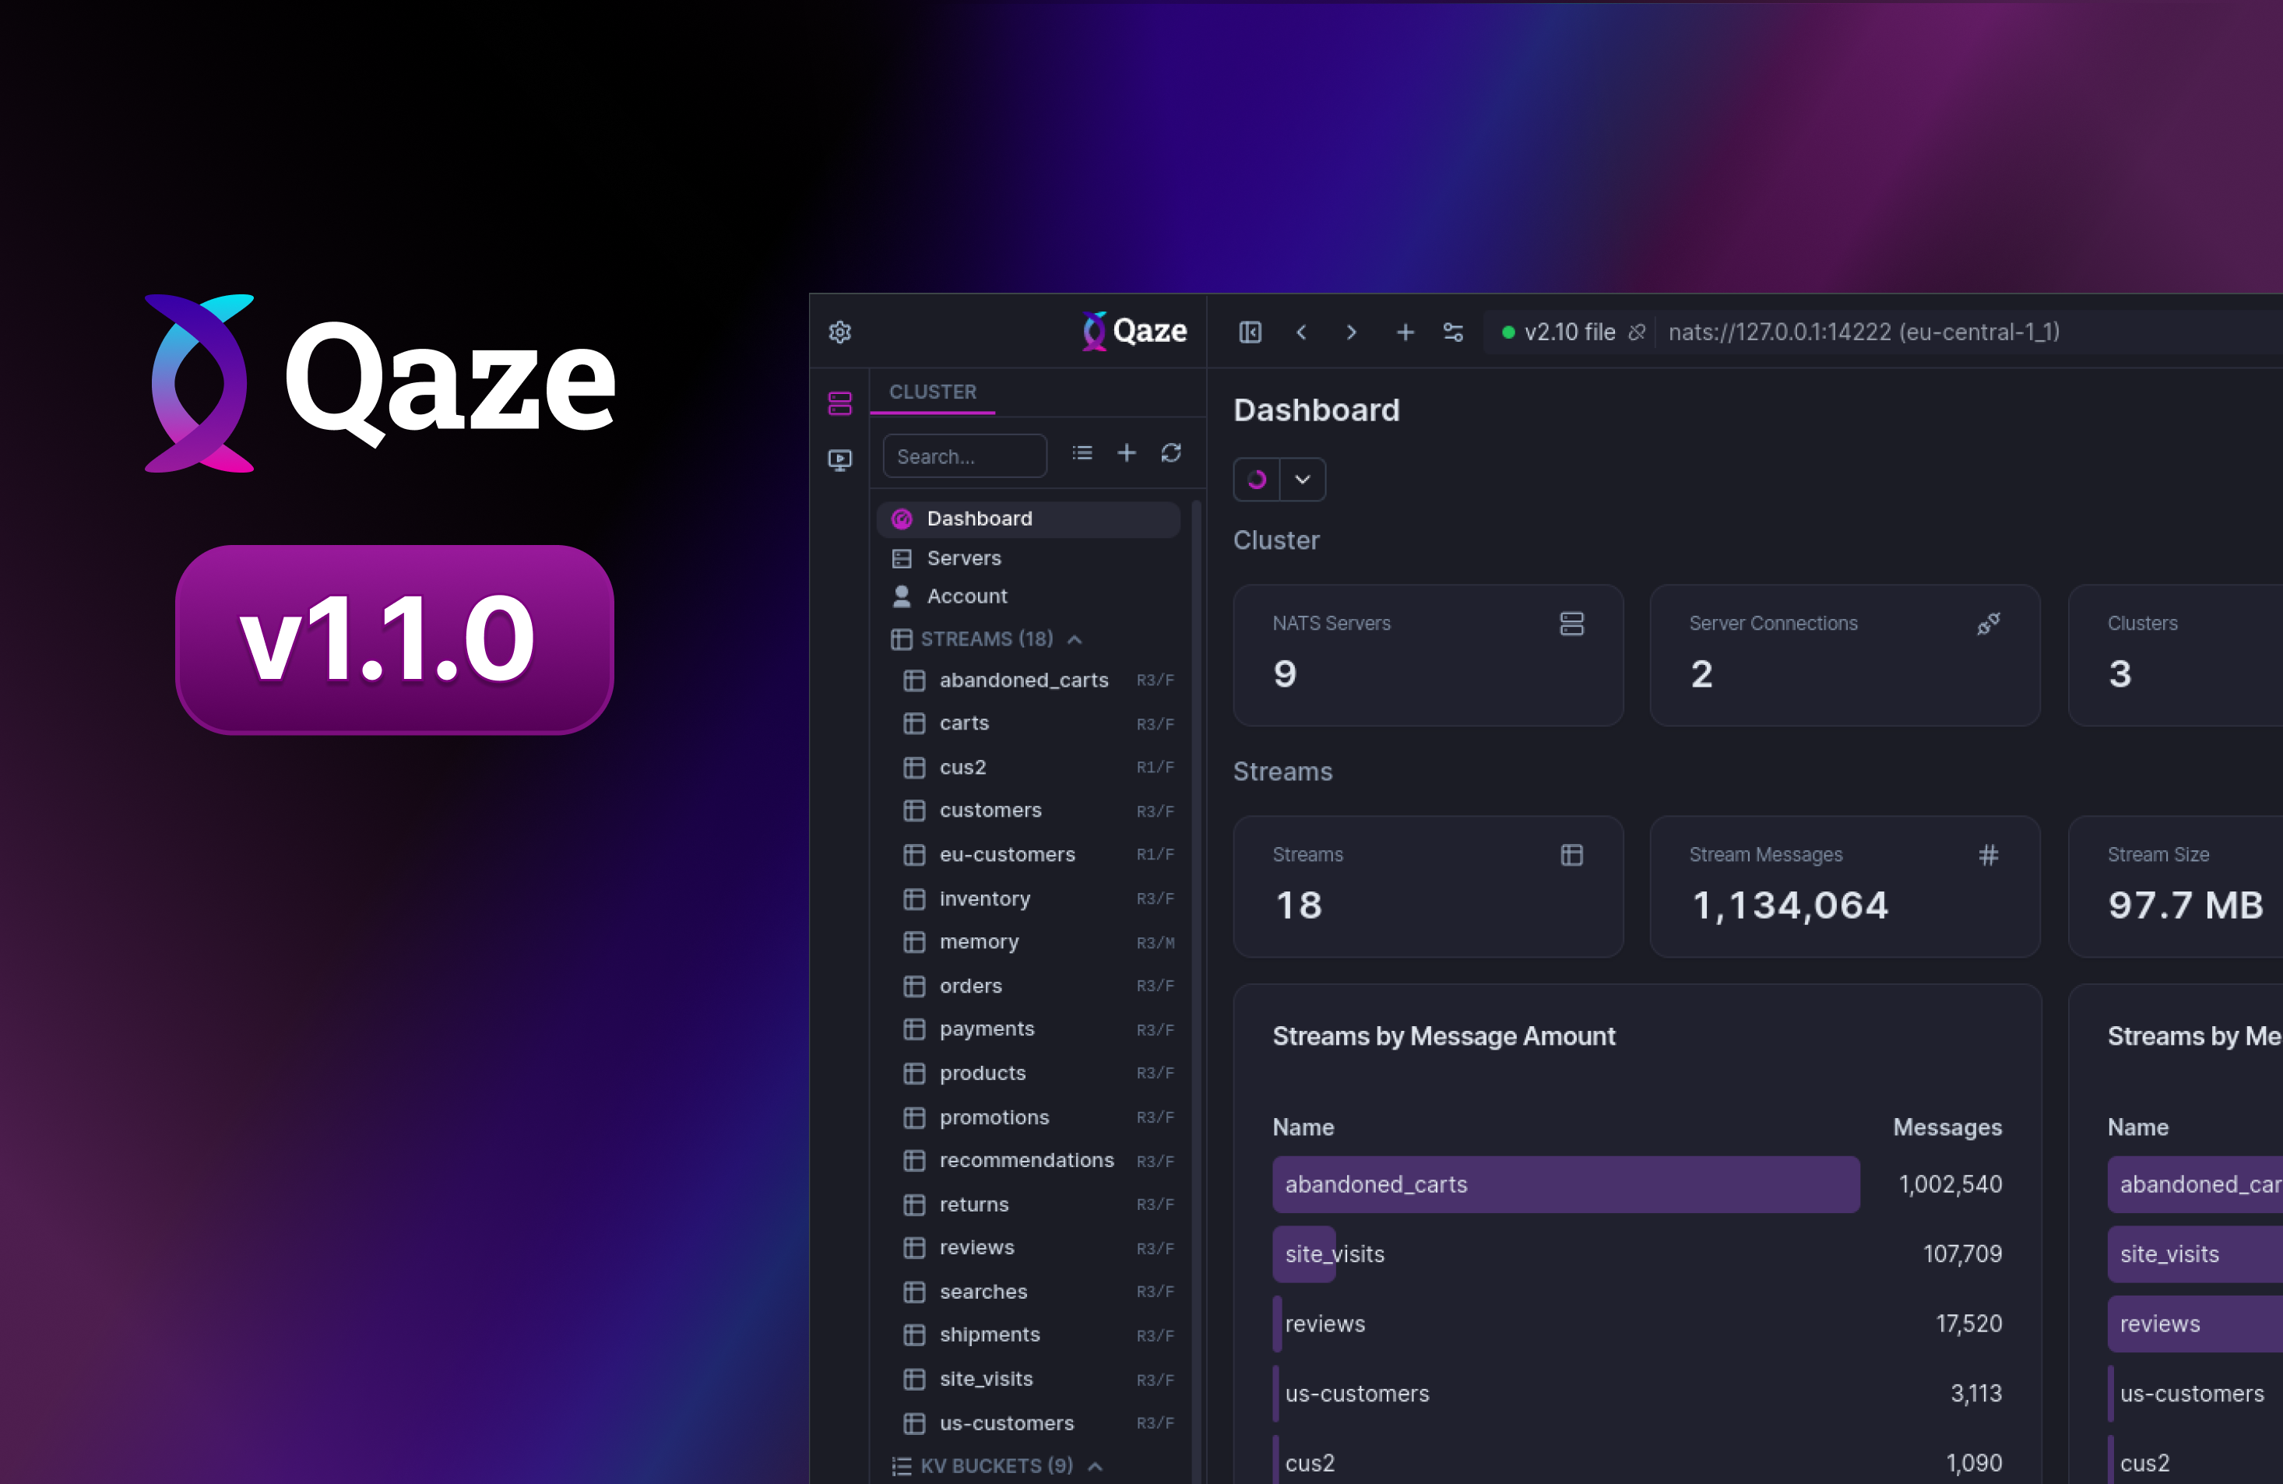Switch streams to list view icon
The image size is (2283, 1484).
[1081, 453]
